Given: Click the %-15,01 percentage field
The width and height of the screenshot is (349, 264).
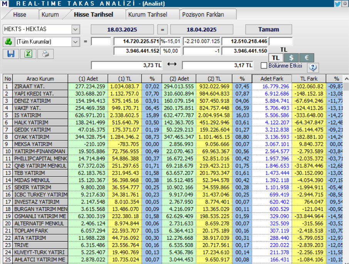Looking at the screenshot, I should click(171, 41).
